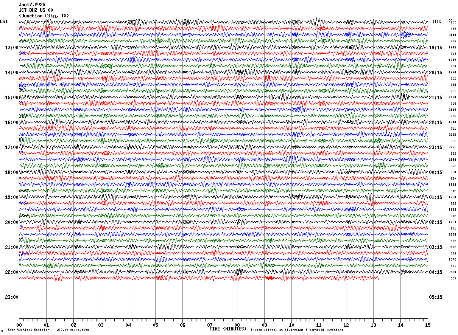Click the 20:15 UTC time label
The height and width of the screenshot is (335, 458).
(436, 73)
